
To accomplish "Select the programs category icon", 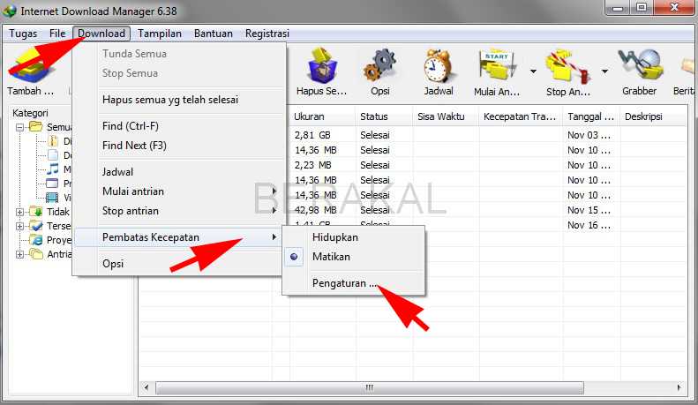I will pos(53,184).
